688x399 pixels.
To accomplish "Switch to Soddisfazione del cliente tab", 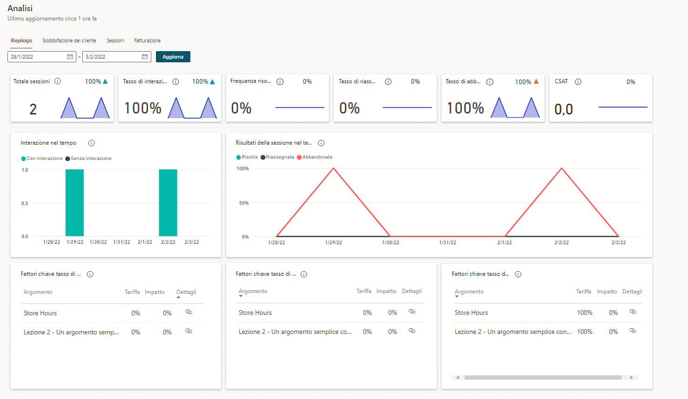I will coord(69,41).
